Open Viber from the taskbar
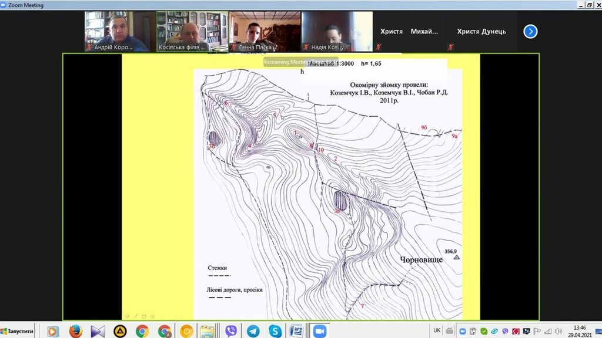Viewport: 602px width, 338px height. [x=231, y=331]
